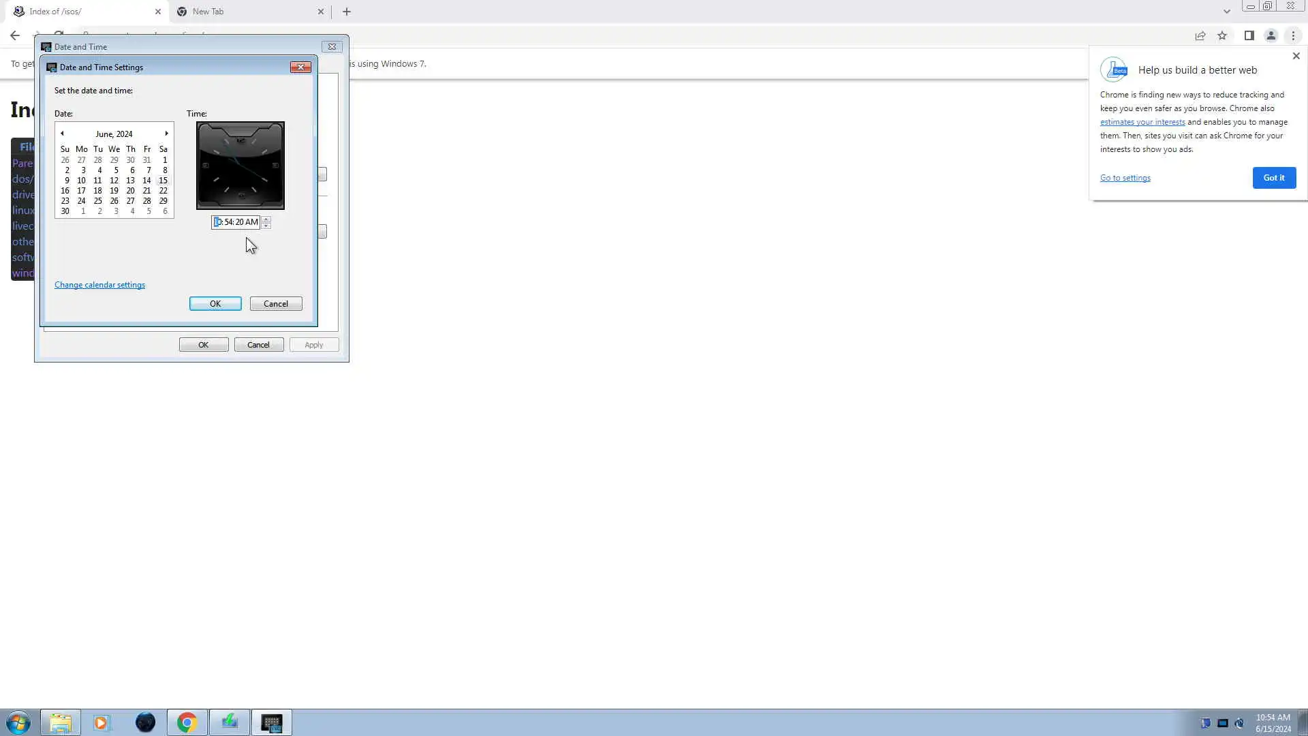Select June 20 in the calendar
Viewport: 1308px width, 736px height.
130,191
